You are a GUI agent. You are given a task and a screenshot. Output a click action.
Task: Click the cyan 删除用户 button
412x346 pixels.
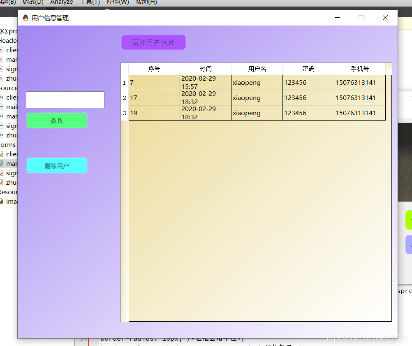tap(57, 166)
